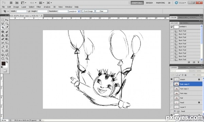Screen dimensions: 204x122
Task: Select the Crop tool in toolbox
Action: pos(3,27)
